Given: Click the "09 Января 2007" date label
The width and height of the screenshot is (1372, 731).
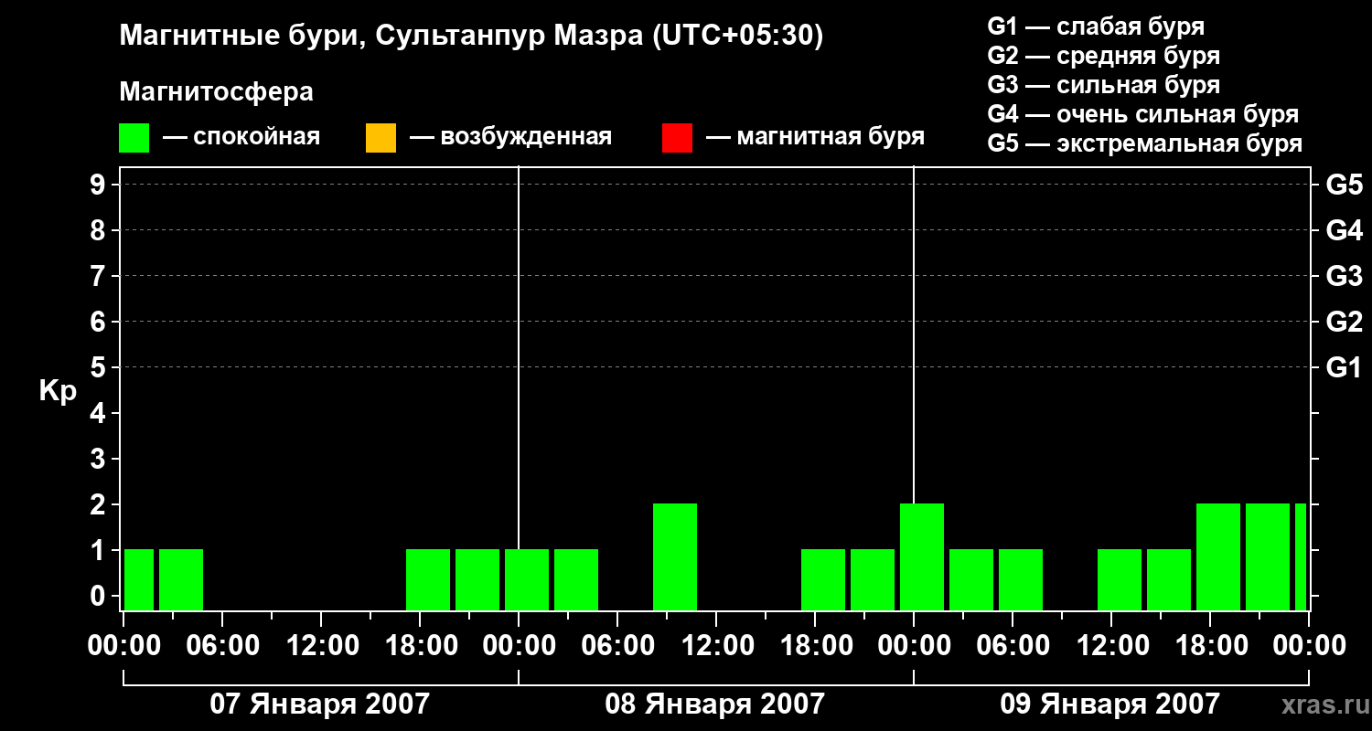Looking at the screenshot, I should [x=1110, y=704].
